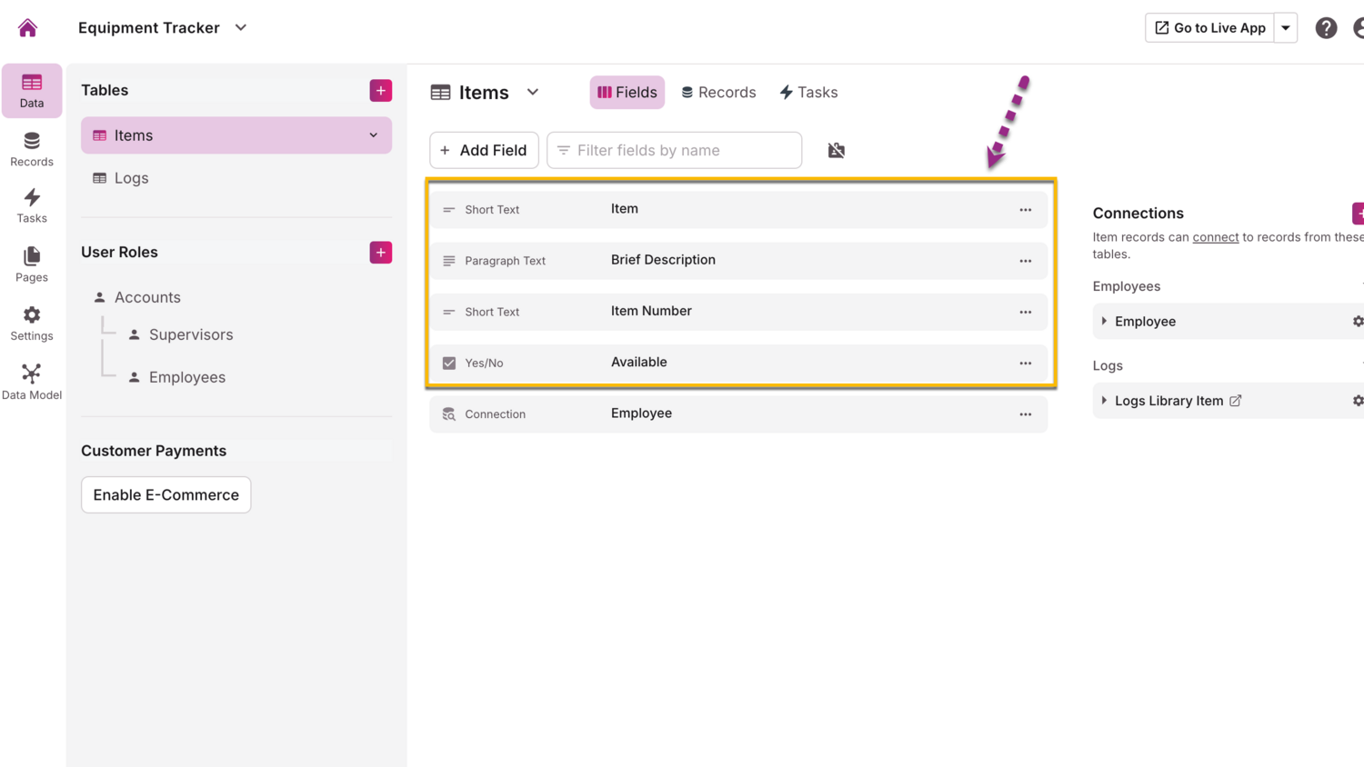Click the help question mark icon
This screenshot has height=767, width=1364.
[1326, 28]
